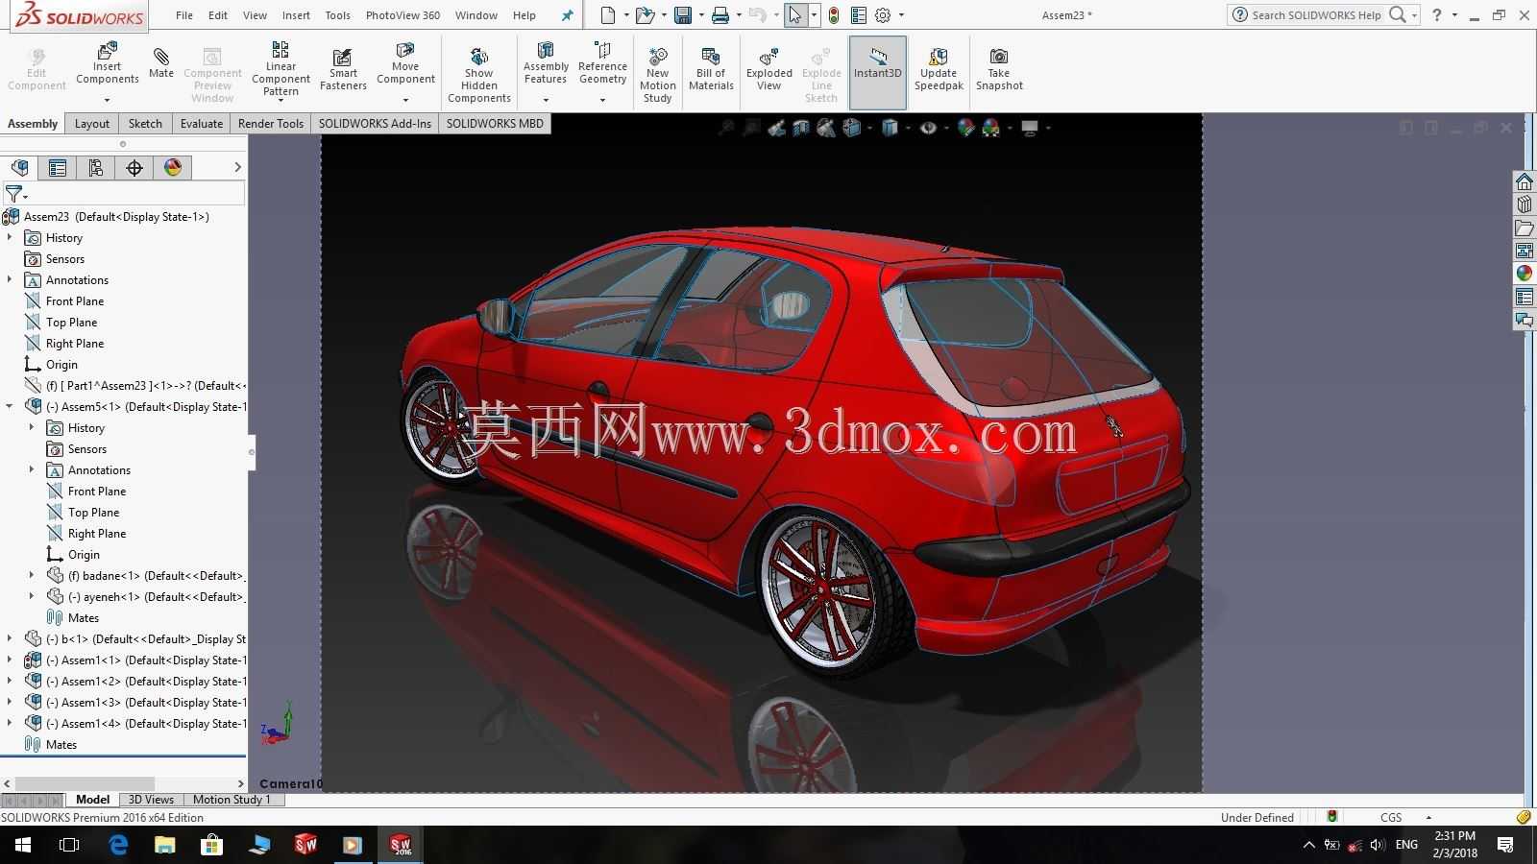1537x864 pixels.
Task: Open Appearances task pane tab
Action: [1525, 274]
